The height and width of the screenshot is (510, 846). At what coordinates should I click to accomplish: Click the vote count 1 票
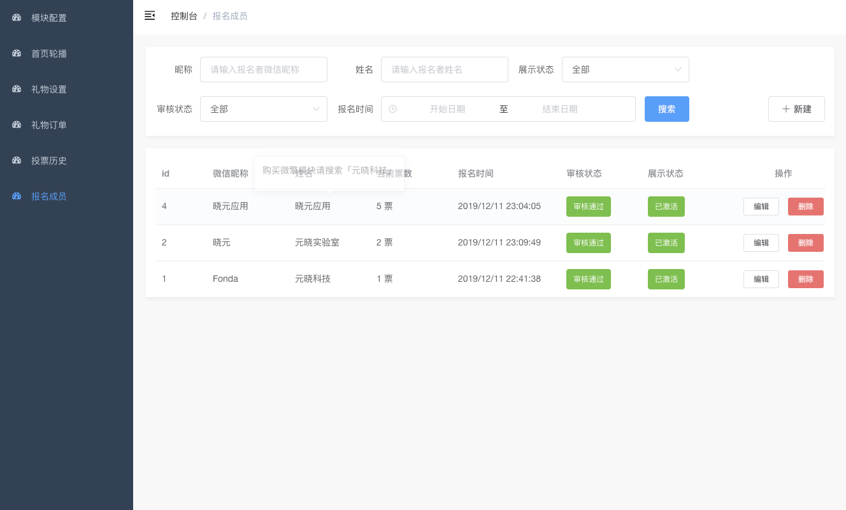coord(385,279)
